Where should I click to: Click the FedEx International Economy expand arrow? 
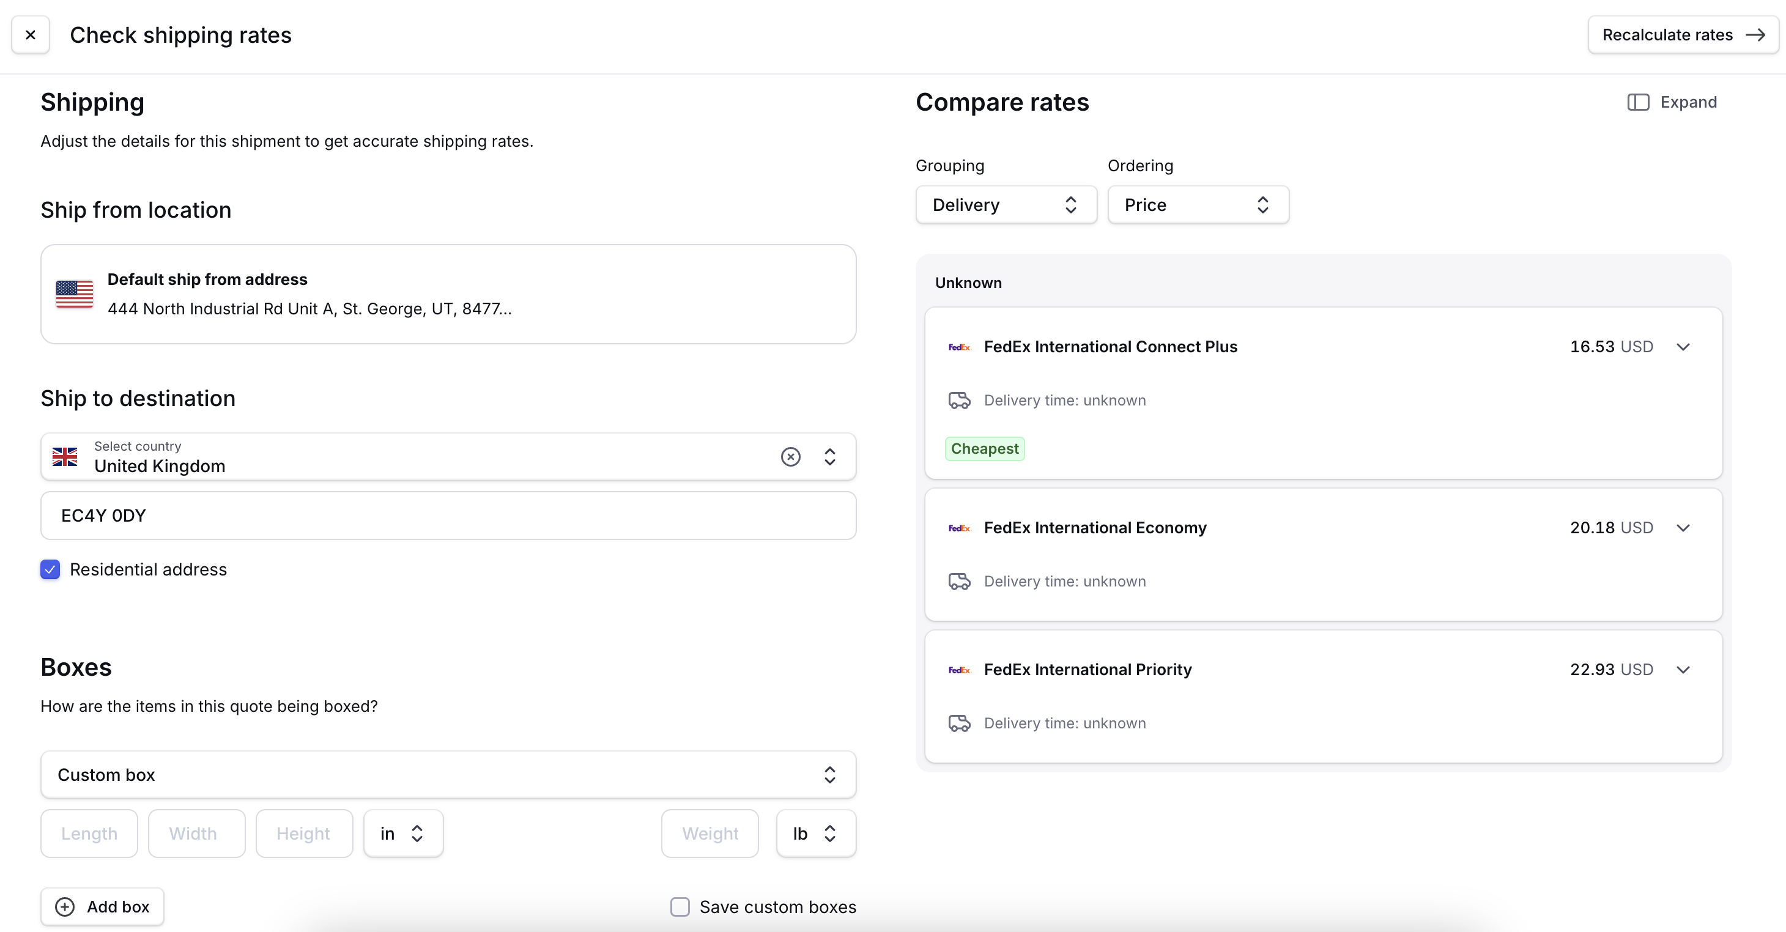coord(1684,528)
